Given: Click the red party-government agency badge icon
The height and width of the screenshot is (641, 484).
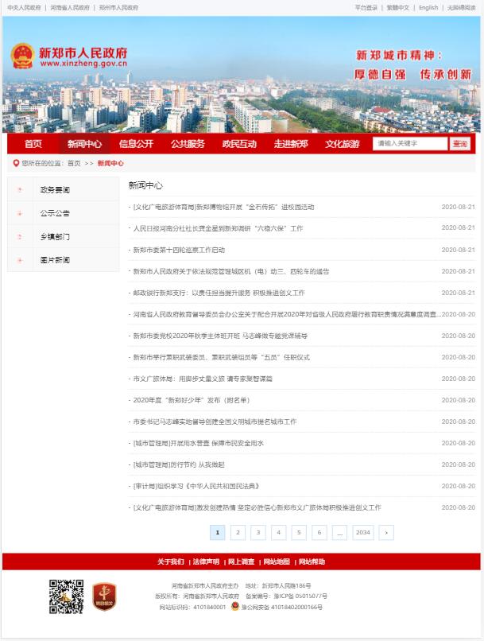Looking at the screenshot, I should click(104, 596).
